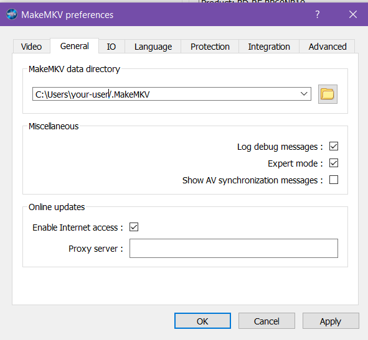Select the General tab
368x340 pixels.
tap(74, 46)
